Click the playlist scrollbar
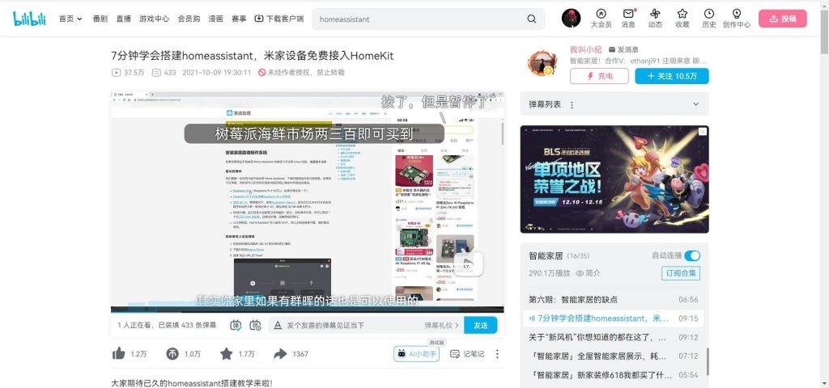829x388 pixels. [x=707, y=361]
